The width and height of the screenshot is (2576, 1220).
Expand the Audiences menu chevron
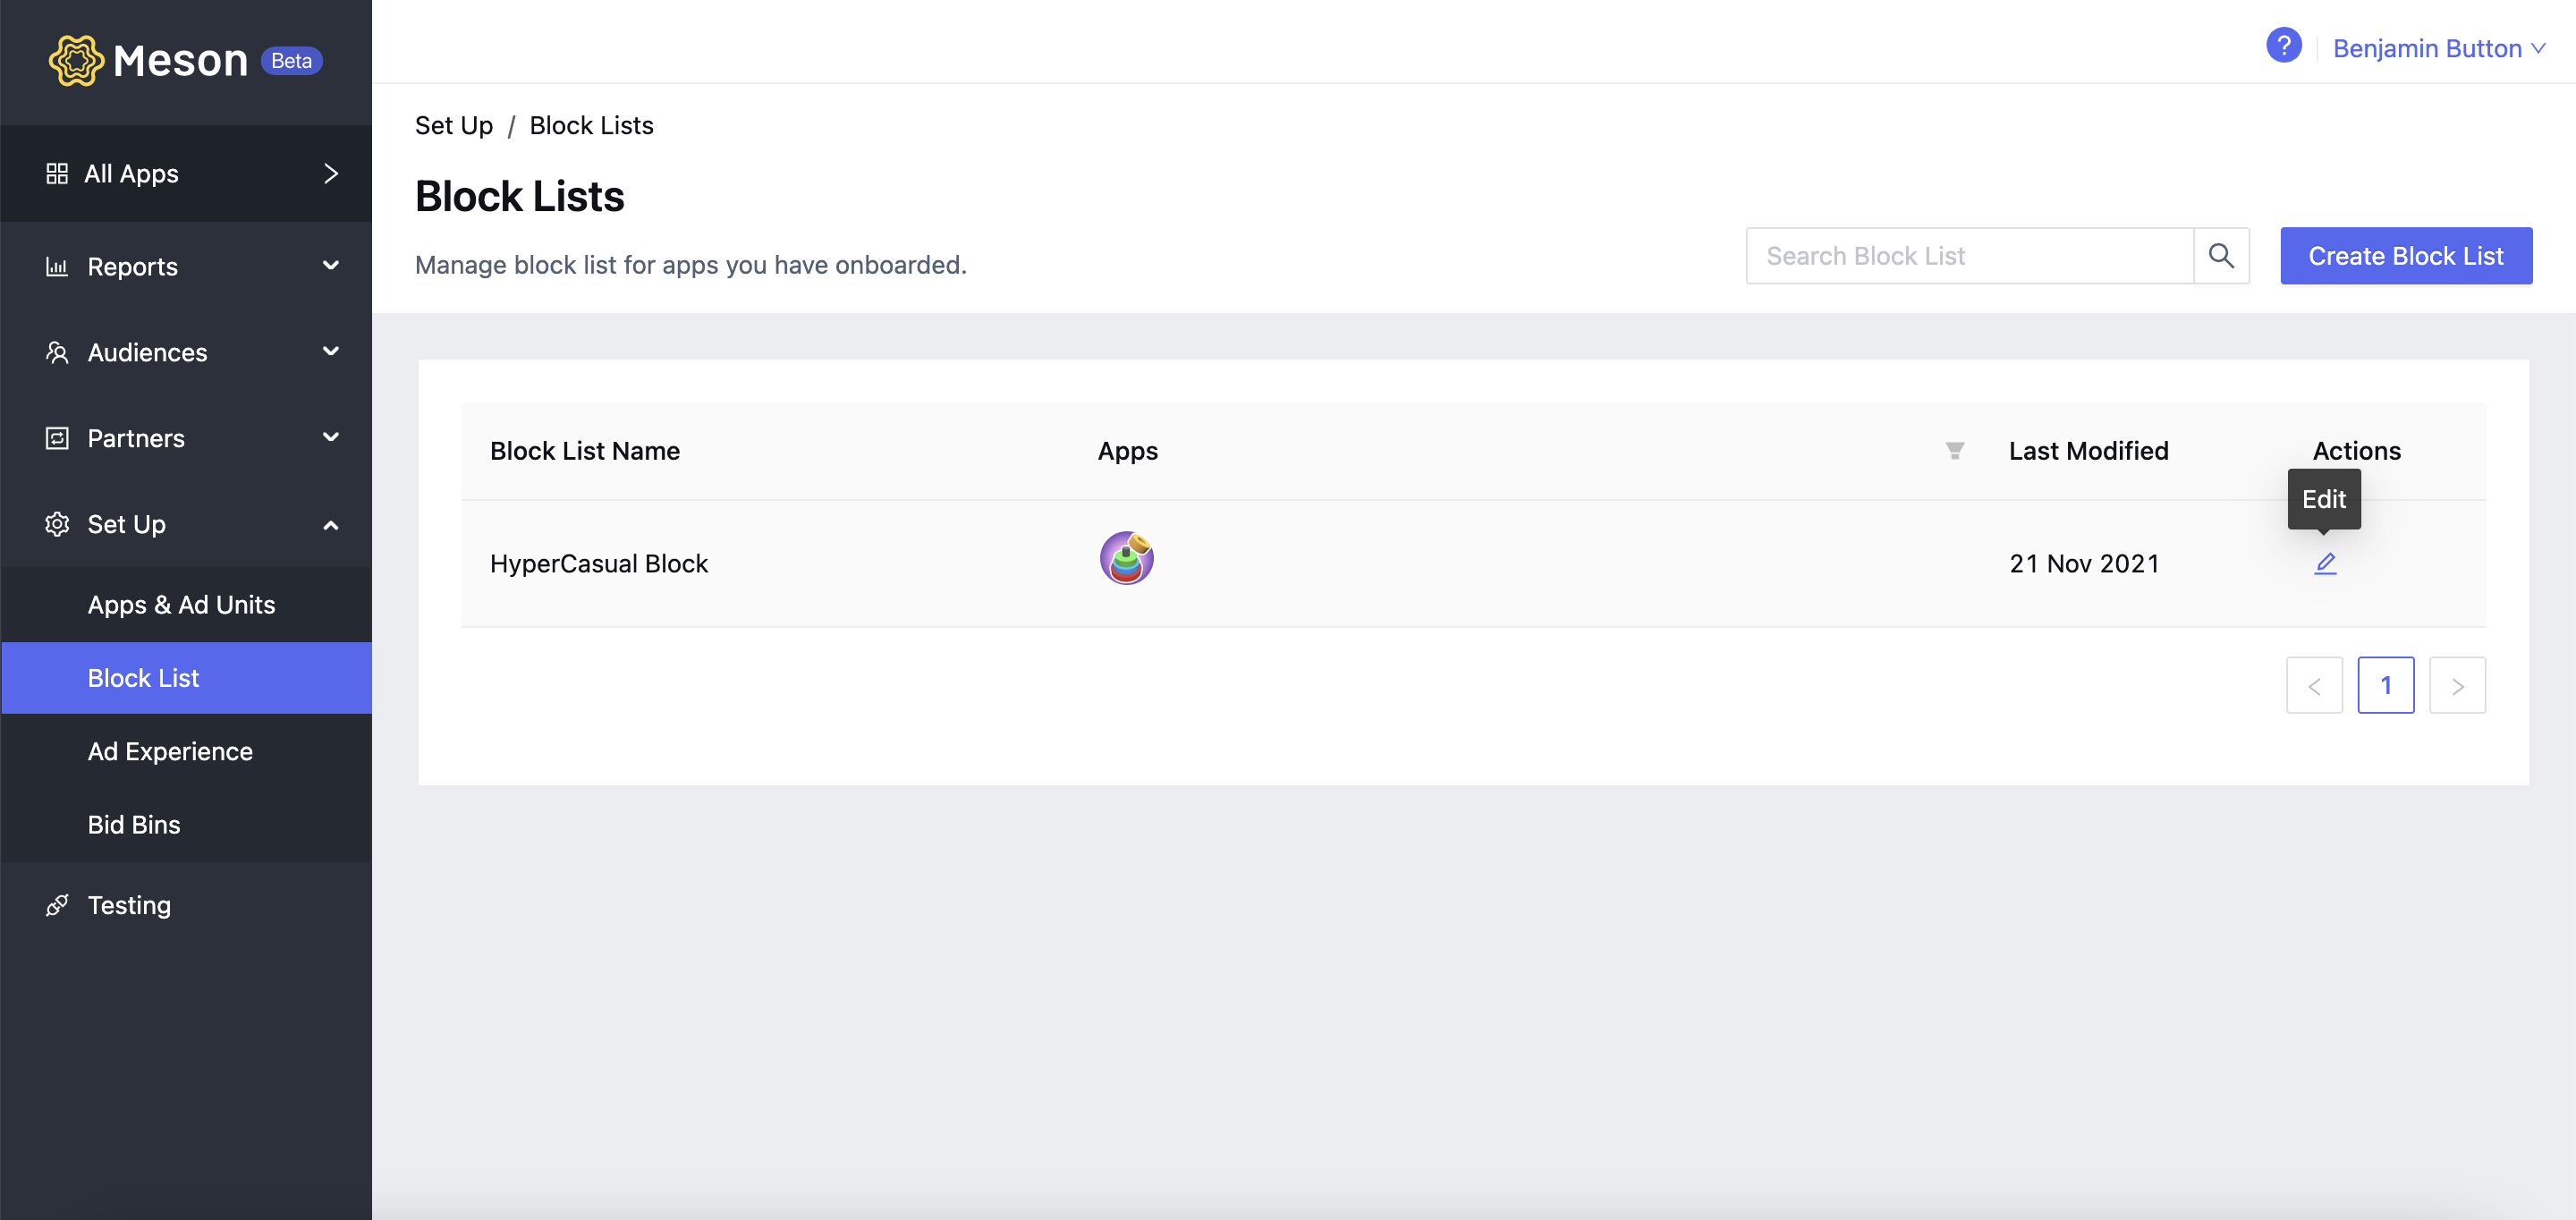pyautogui.click(x=331, y=351)
